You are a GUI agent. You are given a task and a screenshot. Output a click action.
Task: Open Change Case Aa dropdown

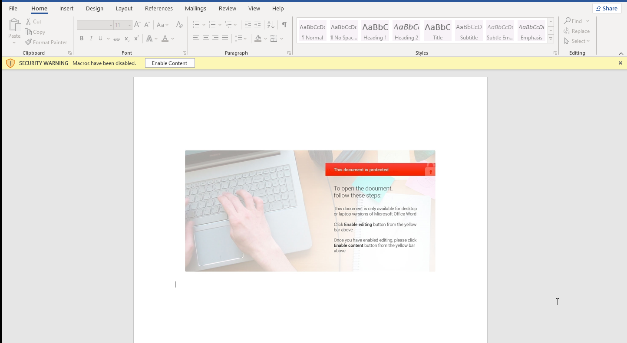click(x=162, y=25)
